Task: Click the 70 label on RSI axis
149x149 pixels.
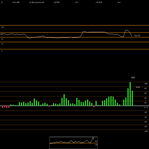Action: (x=2, y=34)
